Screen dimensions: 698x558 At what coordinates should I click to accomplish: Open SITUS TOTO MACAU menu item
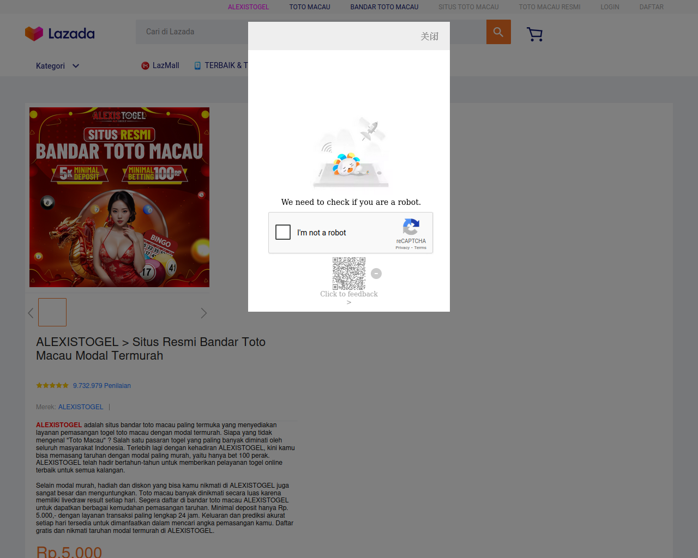click(x=468, y=7)
